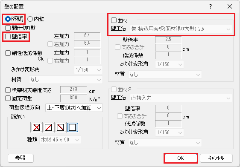Viewport: 240px width, 167px height.
Task: Click 面材1 高さの合計 field
Action: click(x=168, y=47)
